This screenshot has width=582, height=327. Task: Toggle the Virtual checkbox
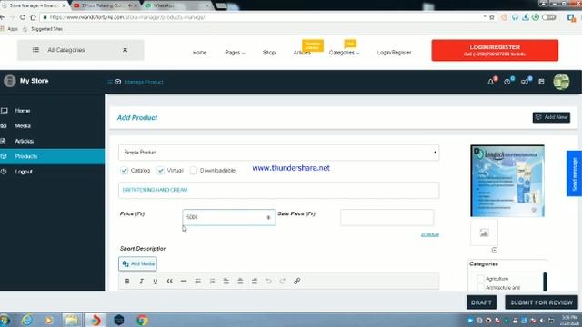click(x=160, y=171)
